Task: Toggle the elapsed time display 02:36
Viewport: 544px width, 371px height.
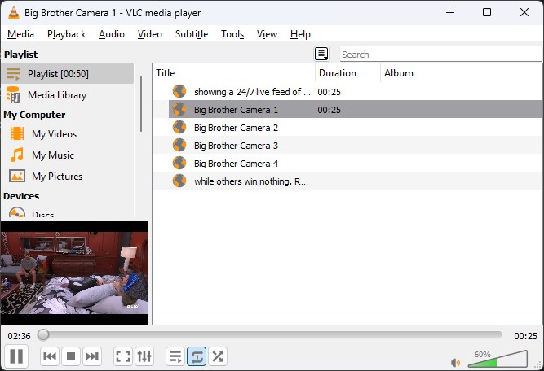Action: pos(19,336)
